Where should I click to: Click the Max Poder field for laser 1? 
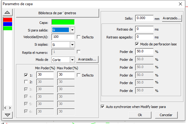coord(66,75)
